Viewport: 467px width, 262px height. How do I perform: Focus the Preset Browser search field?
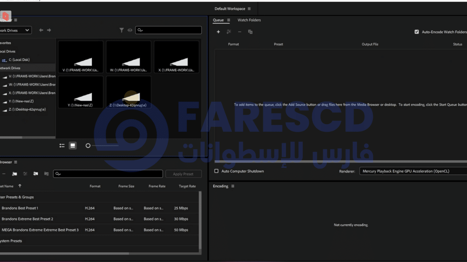[108, 174]
